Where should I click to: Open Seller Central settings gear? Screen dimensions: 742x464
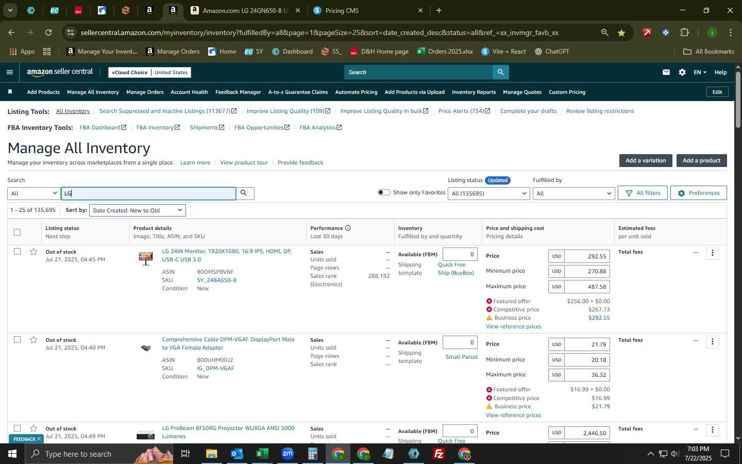[x=682, y=72]
